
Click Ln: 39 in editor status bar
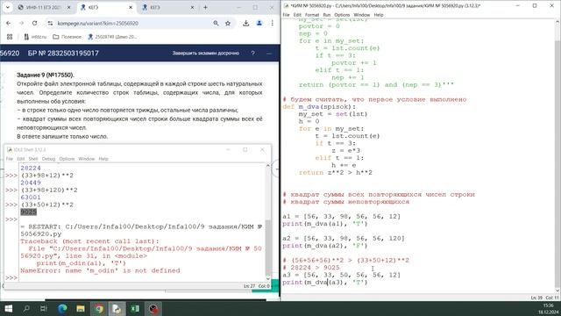click(x=536, y=298)
